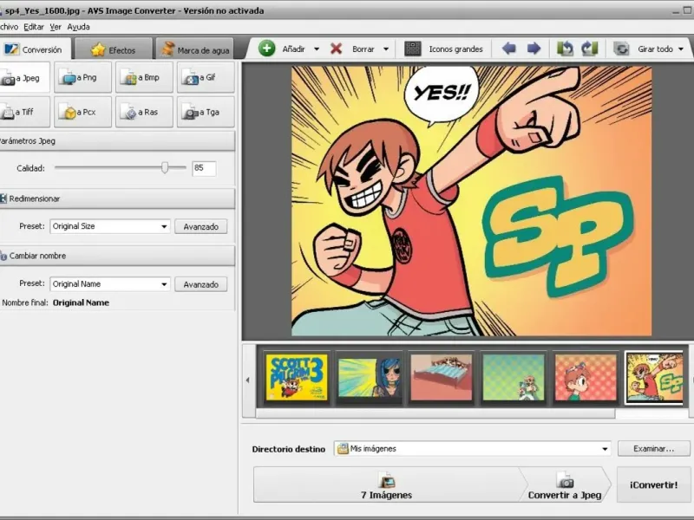This screenshot has width=694, height=520.
Task: Switch to the Conversión tab
Action: point(35,49)
